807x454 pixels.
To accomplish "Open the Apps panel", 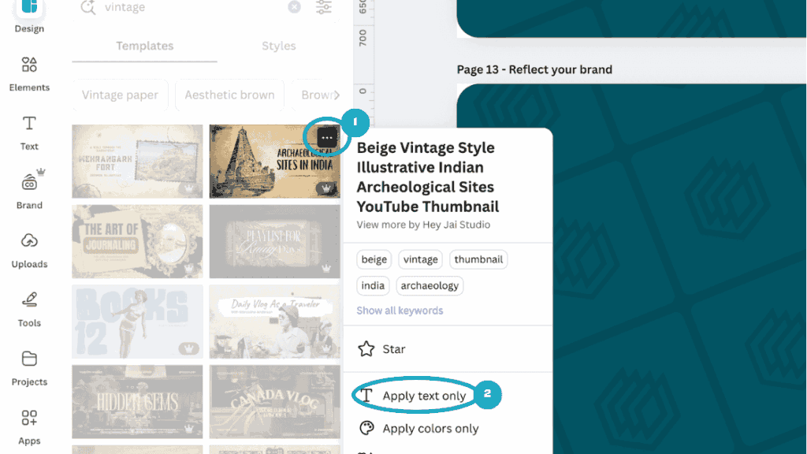I will pos(29,426).
